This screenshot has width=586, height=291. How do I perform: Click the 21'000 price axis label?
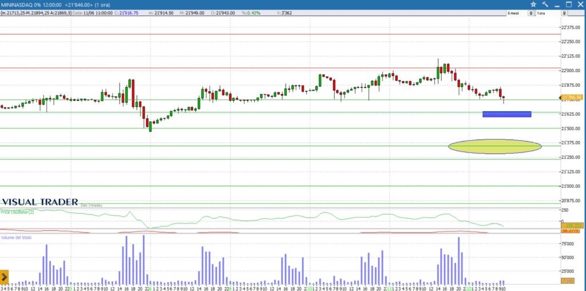pos(572,186)
